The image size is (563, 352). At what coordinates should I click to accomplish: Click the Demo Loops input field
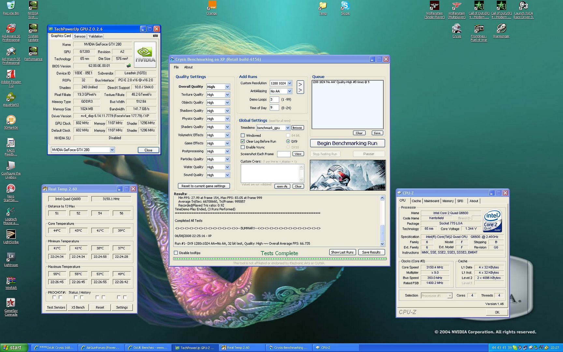(274, 99)
